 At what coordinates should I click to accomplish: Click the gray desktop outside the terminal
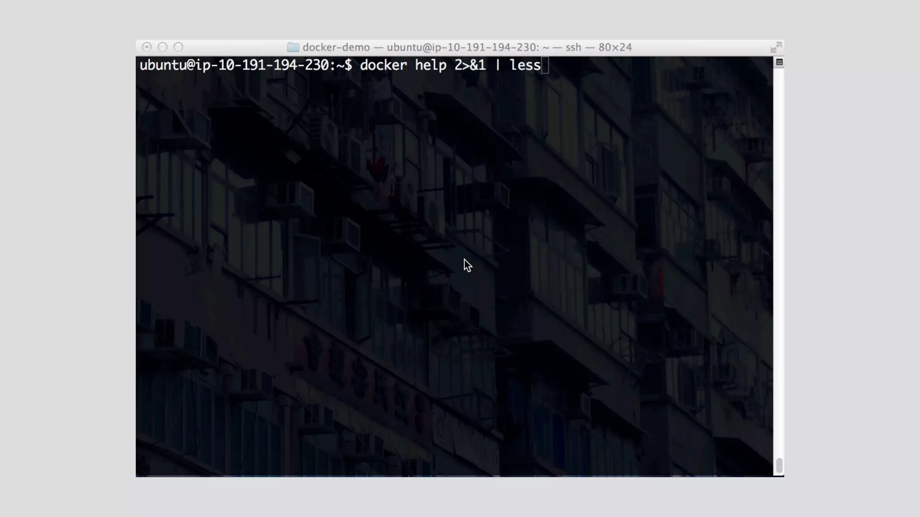67,269
